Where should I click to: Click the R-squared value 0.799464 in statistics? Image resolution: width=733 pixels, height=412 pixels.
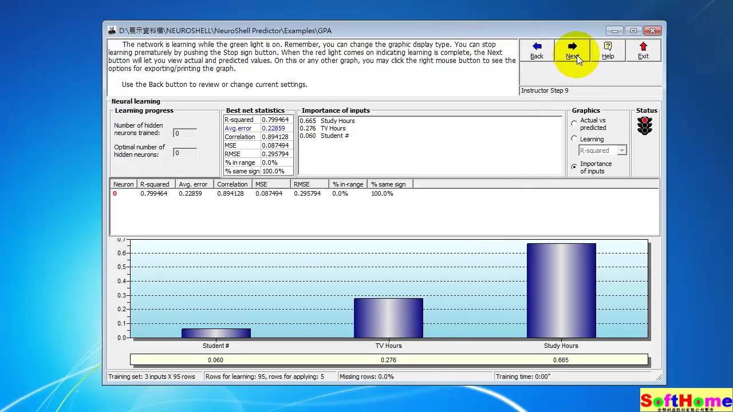(277, 120)
